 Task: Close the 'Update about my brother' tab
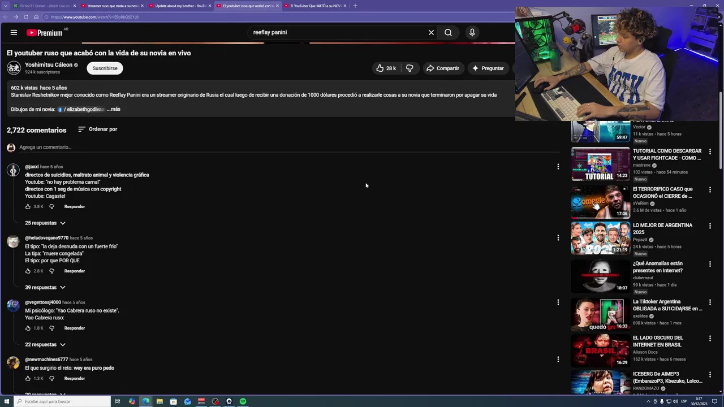[210, 6]
